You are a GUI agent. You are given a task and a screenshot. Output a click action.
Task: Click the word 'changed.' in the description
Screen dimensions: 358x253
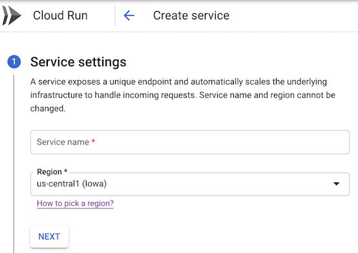(x=48, y=108)
